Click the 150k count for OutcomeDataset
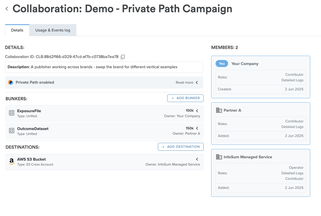Image resolution: width=321 pixels, height=216 pixels. [x=190, y=128]
